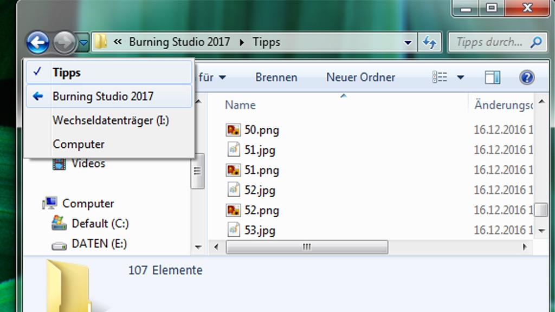Click the DATEN (E:) drive icon
This screenshot has height=312, width=555.
[59, 245]
